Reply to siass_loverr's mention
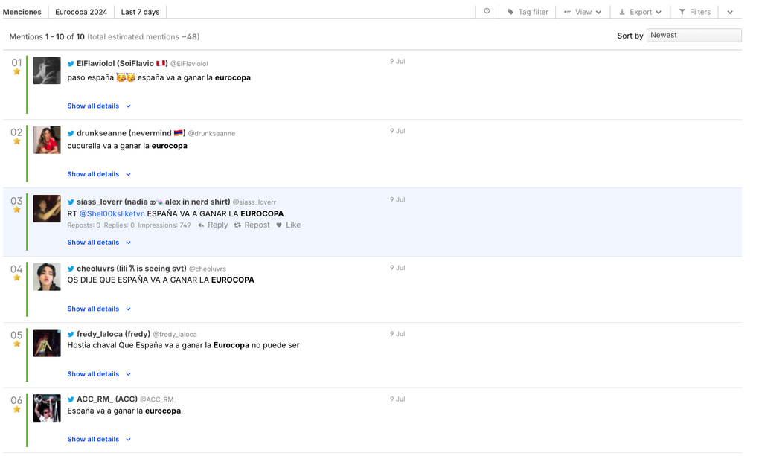 tap(213, 225)
